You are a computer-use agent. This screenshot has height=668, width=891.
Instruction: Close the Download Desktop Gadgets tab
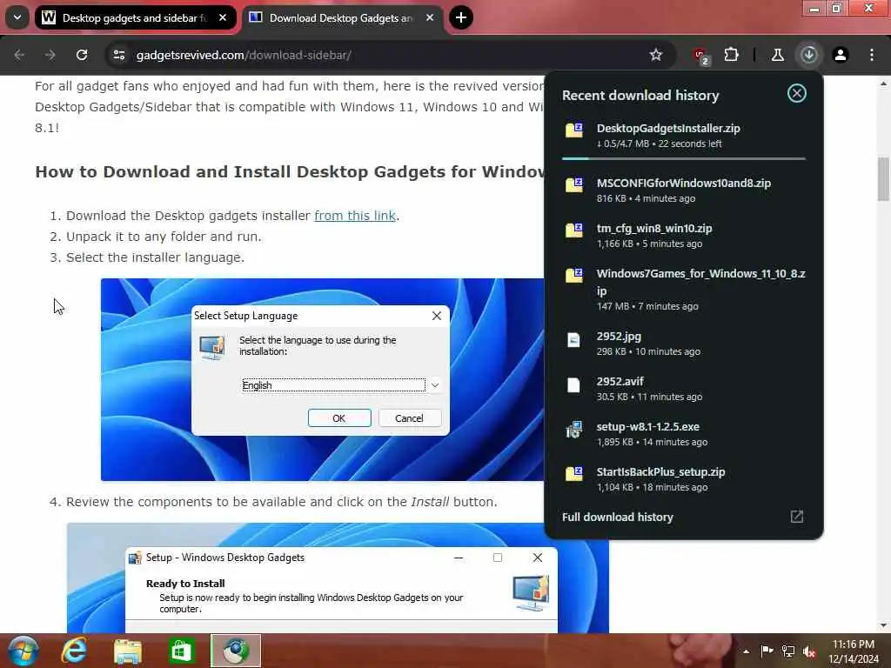(x=430, y=17)
